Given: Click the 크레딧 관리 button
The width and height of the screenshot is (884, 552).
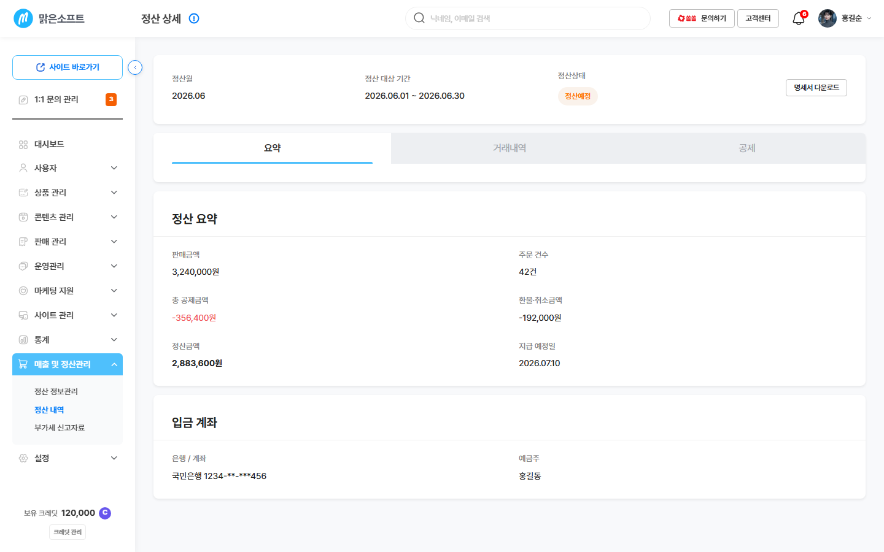Looking at the screenshot, I should [68, 532].
